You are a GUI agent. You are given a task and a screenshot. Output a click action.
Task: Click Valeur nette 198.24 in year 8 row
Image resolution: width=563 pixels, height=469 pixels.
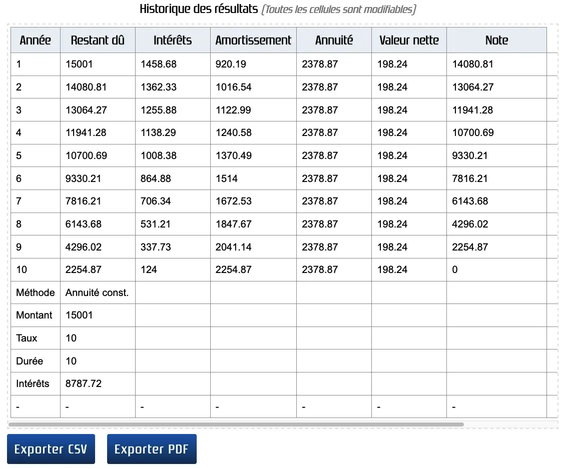[409, 224]
